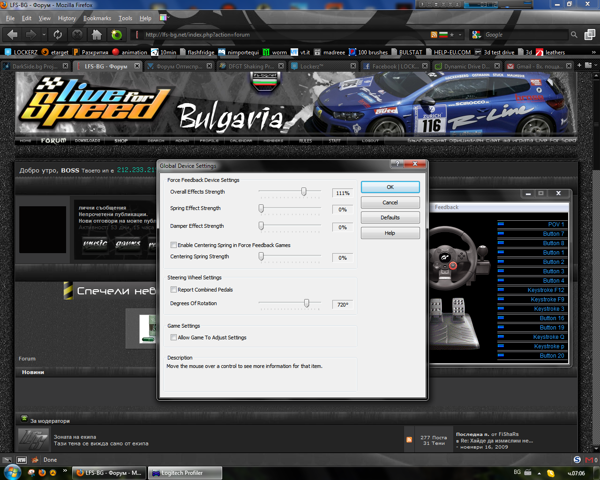Click the Centering Spring Strength slider handle
The height and width of the screenshot is (480, 600).
[261, 256]
